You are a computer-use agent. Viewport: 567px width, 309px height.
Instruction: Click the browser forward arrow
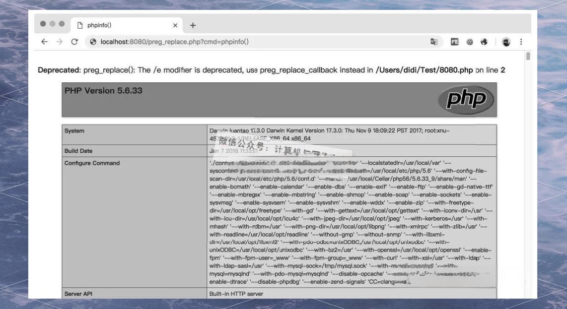(59, 42)
